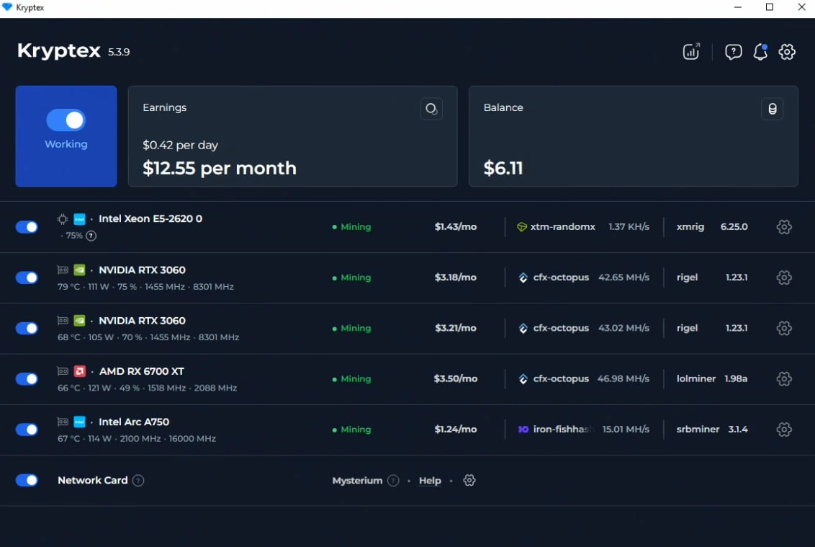Open the statistics chart icon in header

(x=691, y=52)
